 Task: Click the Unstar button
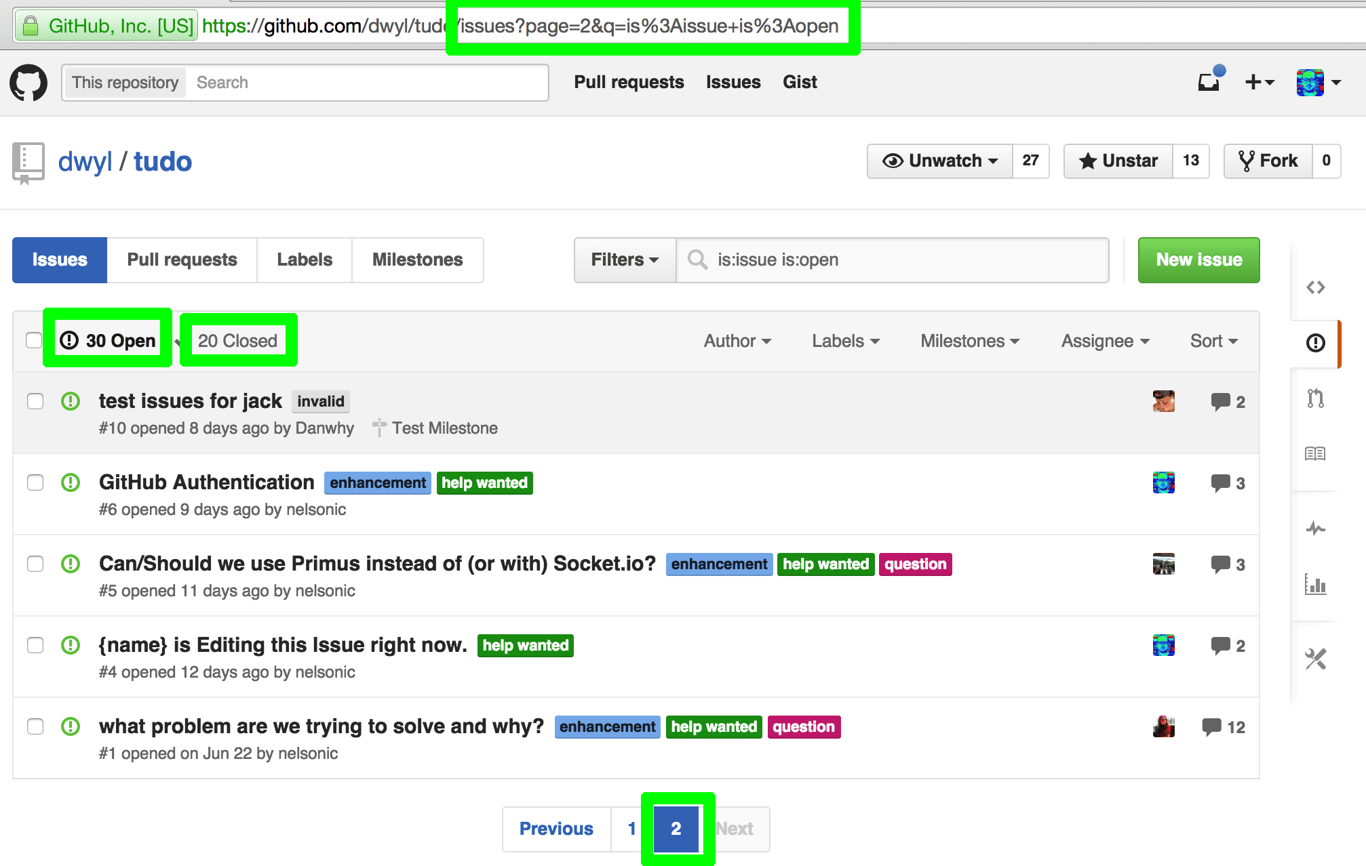[x=1118, y=161]
